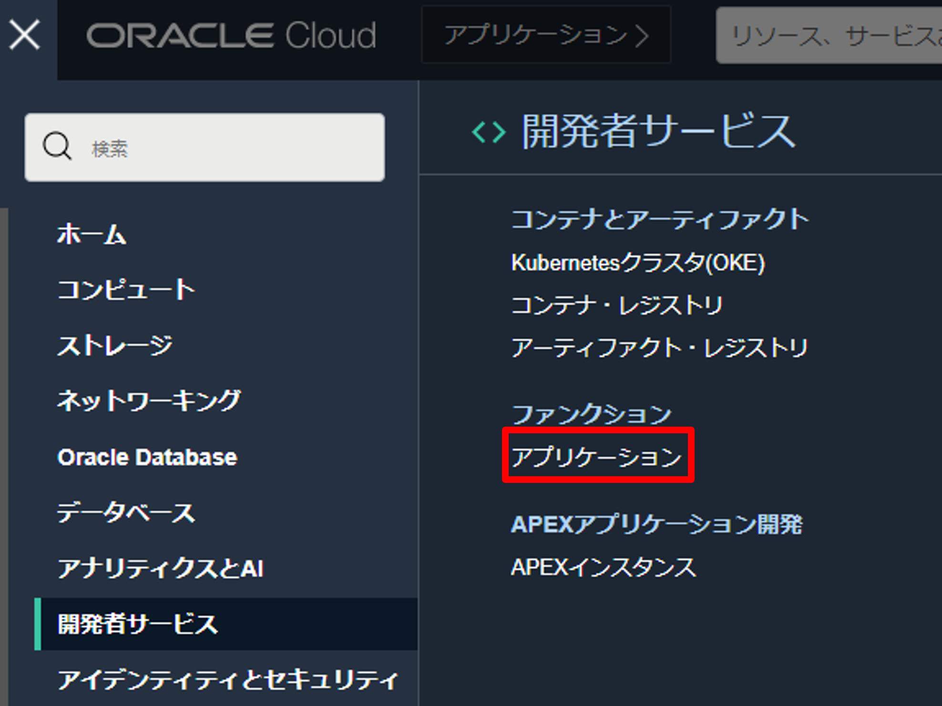Type in the 検索 menu search field
Viewport: 942px width, 706px height.
[229, 148]
